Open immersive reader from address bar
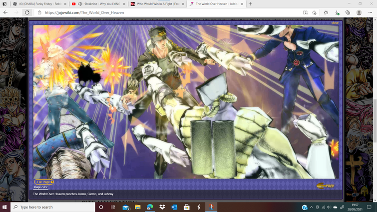This screenshot has width=377, height=212. pyautogui.click(x=305, y=12)
